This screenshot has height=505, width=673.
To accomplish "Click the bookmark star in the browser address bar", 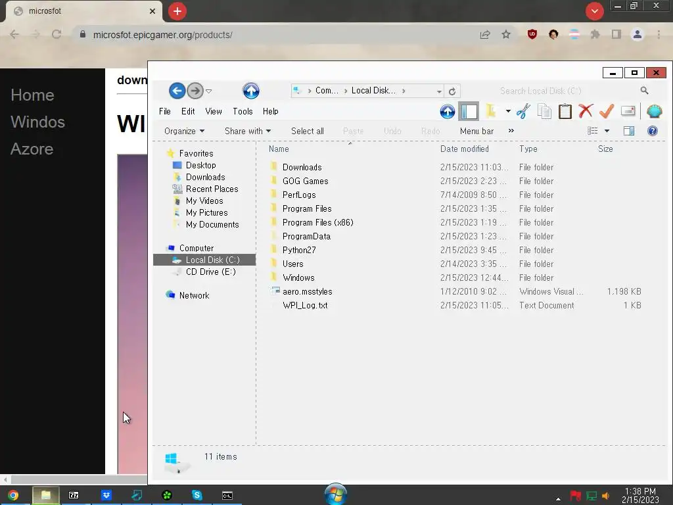I will (x=506, y=34).
